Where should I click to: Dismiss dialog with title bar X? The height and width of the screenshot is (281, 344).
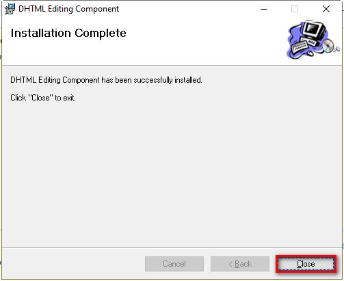[326, 9]
